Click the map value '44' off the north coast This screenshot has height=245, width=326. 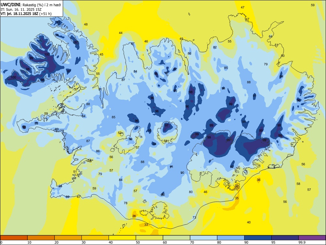coord(121,33)
